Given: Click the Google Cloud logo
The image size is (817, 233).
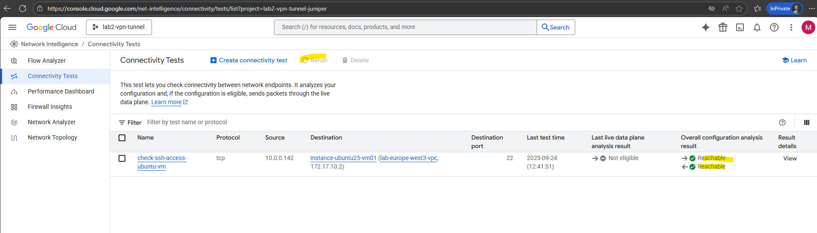Looking at the screenshot, I should coord(51,27).
